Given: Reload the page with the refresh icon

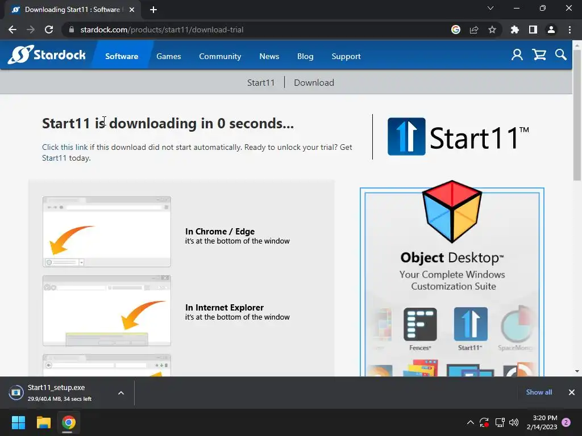Looking at the screenshot, I should point(49,30).
